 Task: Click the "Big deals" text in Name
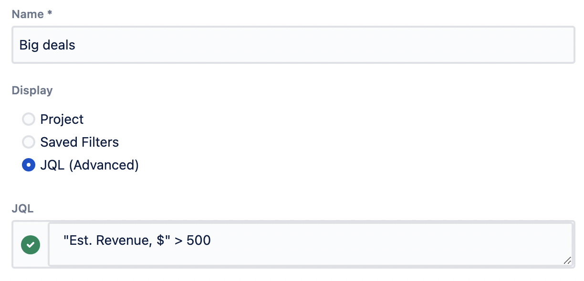coord(47,45)
